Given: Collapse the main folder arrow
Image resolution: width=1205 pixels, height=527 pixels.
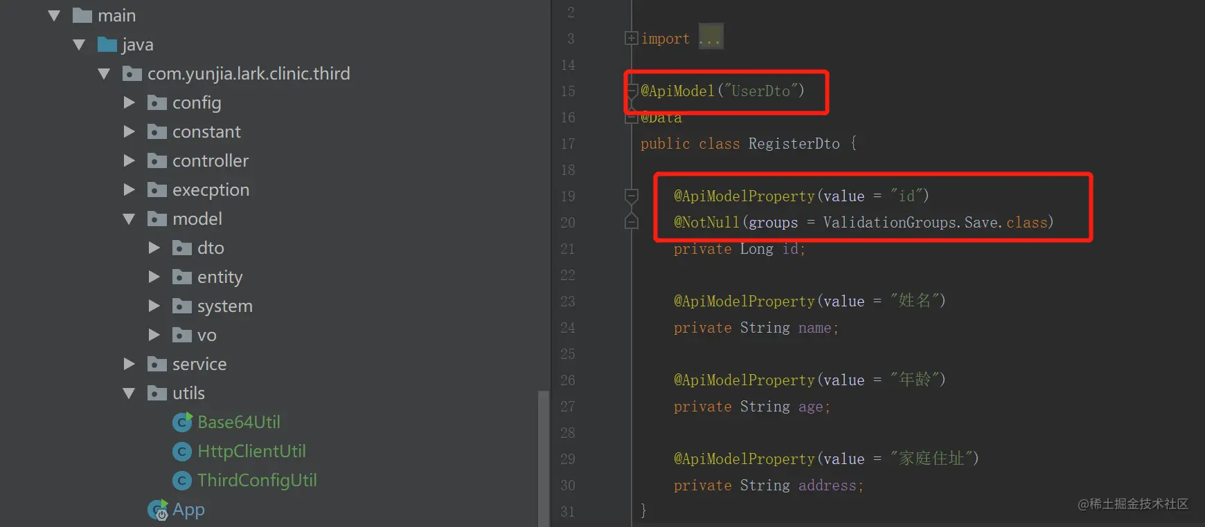Looking at the screenshot, I should click(x=54, y=15).
